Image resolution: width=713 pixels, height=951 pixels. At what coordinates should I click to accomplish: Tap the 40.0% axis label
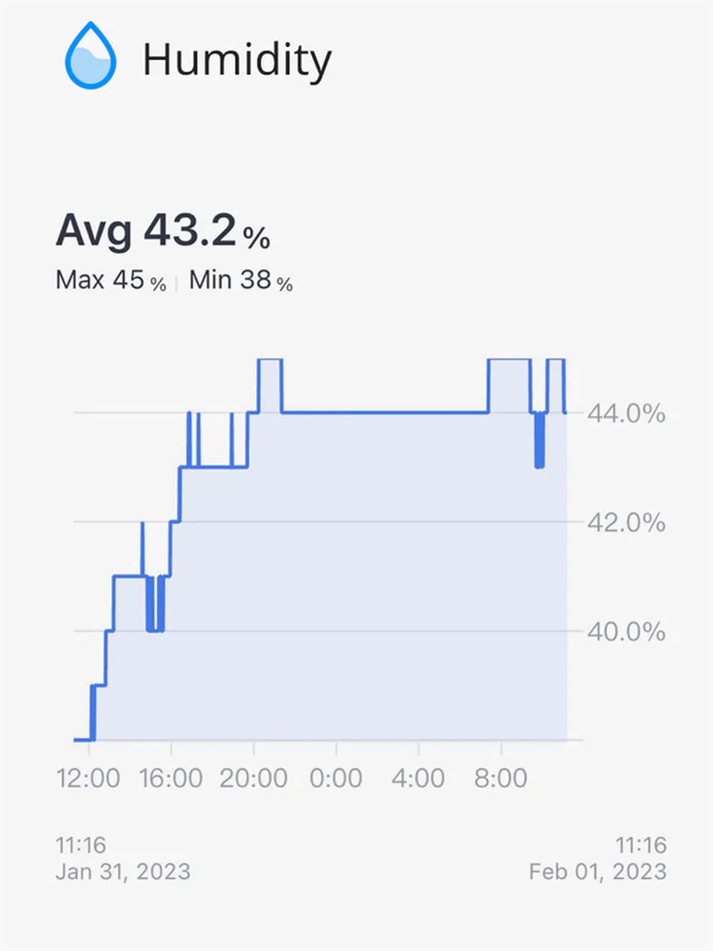pos(626,631)
